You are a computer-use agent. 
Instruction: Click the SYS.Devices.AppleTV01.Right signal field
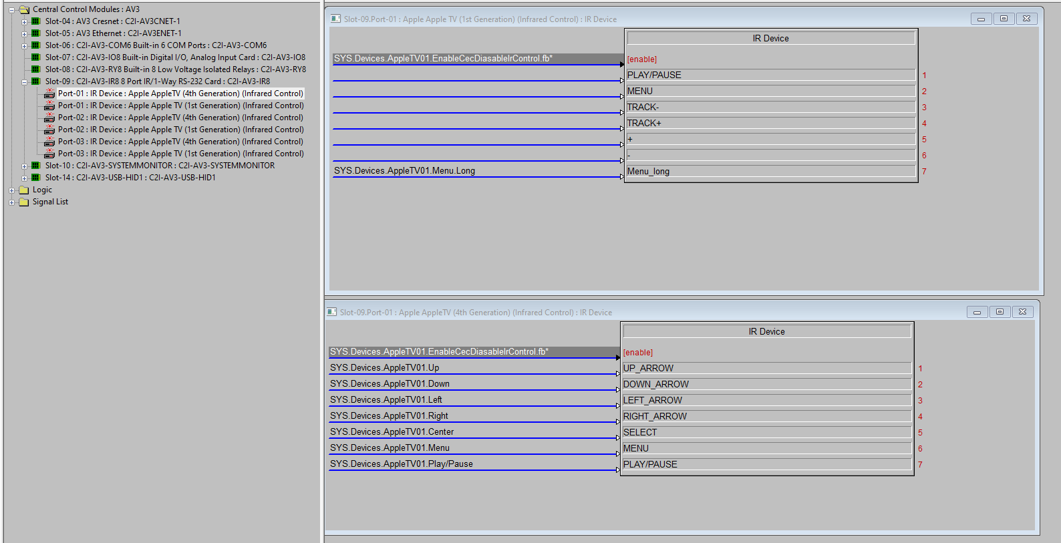pyautogui.click(x=474, y=416)
